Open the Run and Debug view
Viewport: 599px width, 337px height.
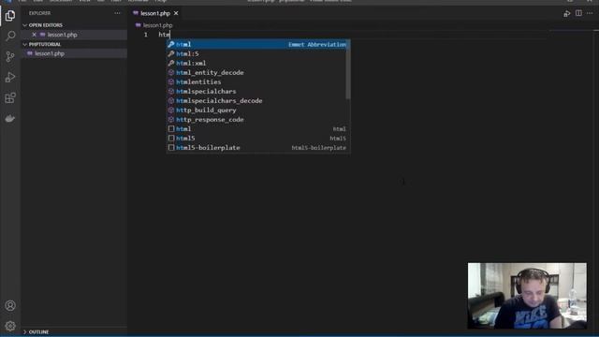[10, 77]
